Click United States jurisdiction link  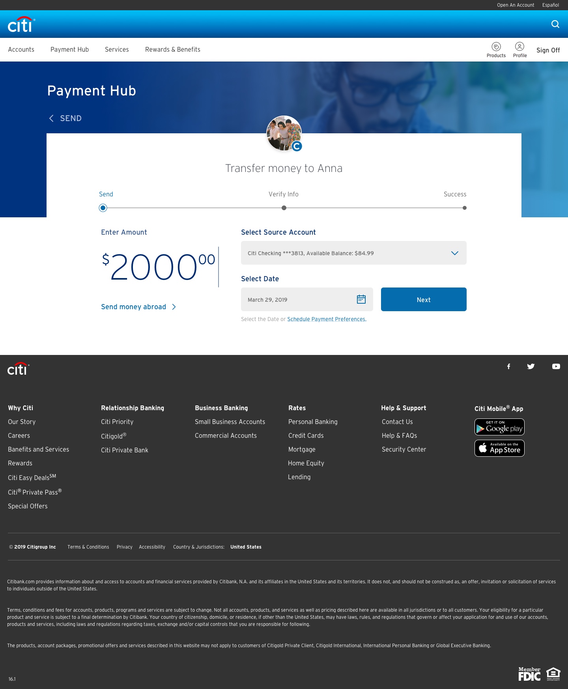(246, 547)
